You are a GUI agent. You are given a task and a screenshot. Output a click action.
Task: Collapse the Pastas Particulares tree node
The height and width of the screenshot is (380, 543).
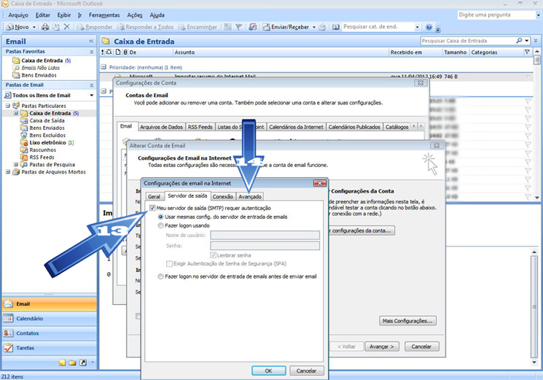tap(7, 106)
